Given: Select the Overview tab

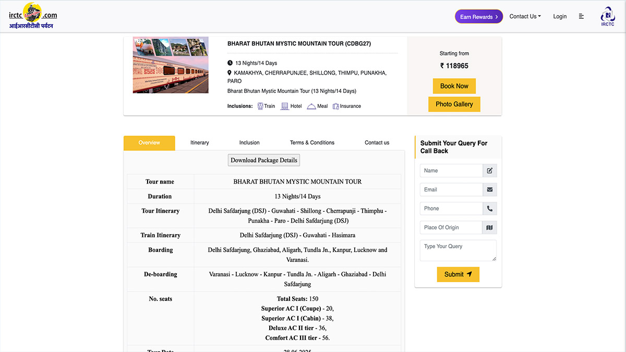Looking at the screenshot, I should pos(149,142).
